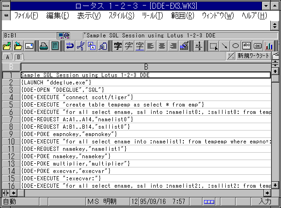Click vertical scrollbar down arrow
This screenshot has height=208, width=281.
[275, 185]
